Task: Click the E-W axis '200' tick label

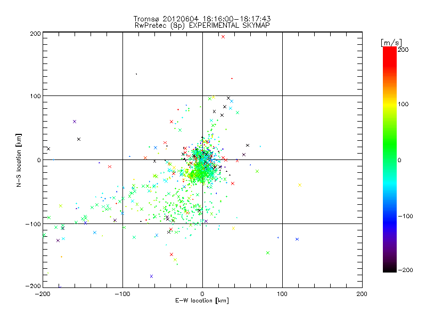Action: coord(362,294)
